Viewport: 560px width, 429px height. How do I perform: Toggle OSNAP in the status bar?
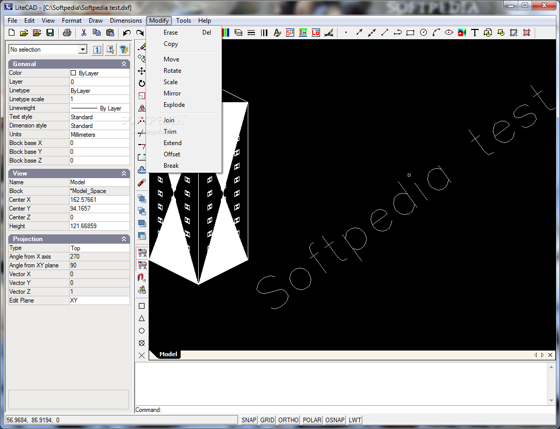click(334, 420)
